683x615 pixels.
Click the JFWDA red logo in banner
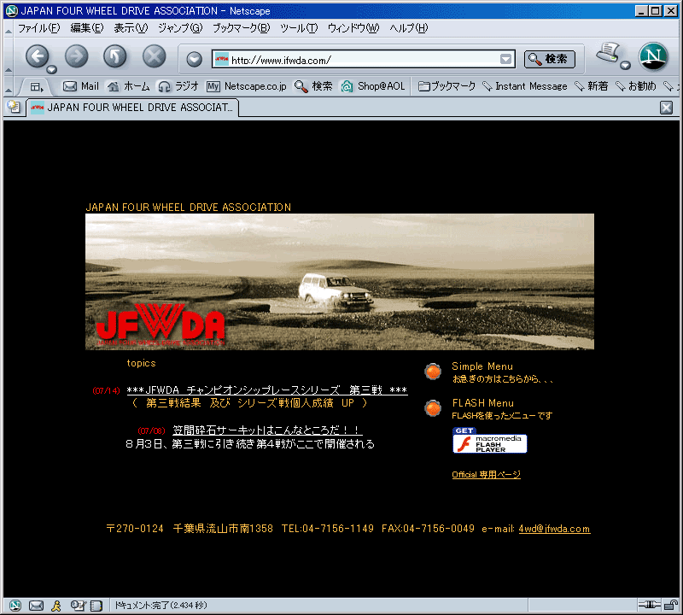[x=161, y=325]
